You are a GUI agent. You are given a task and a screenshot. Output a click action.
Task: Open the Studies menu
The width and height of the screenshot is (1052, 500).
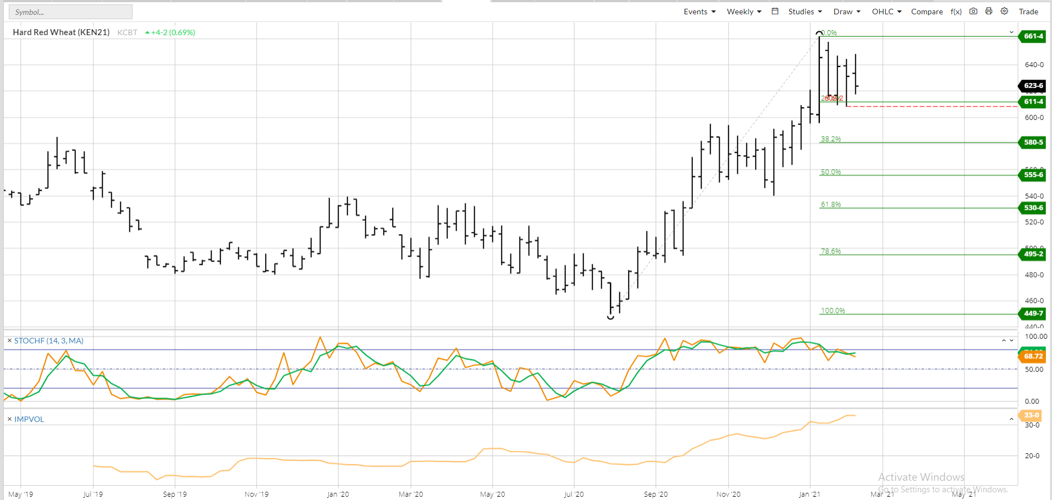pos(805,12)
